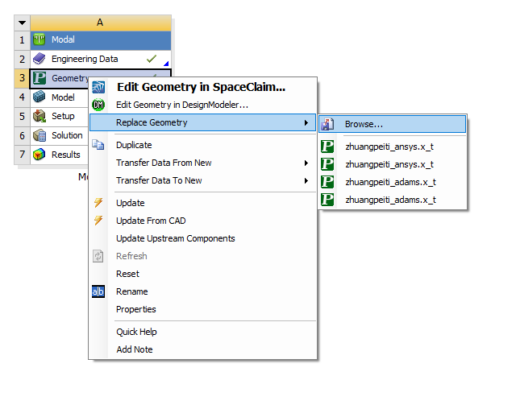Click the SpaceClaim icon in context menu
The width and height of the screenshot is (520, 409).
pos(98,87)
